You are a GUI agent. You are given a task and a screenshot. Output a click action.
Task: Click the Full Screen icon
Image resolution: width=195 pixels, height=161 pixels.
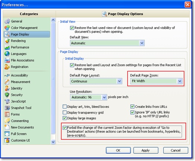(x=7, y=134)
